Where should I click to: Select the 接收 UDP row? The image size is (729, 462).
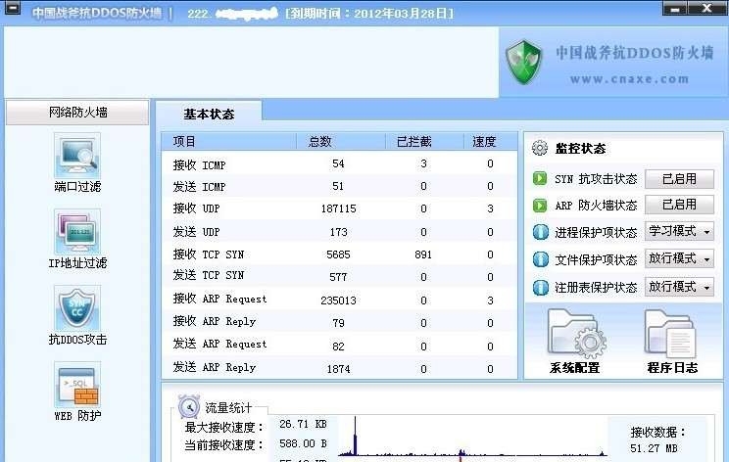pos(339,208)
